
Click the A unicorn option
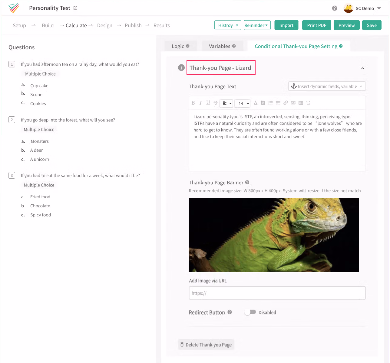coord(40,159)
